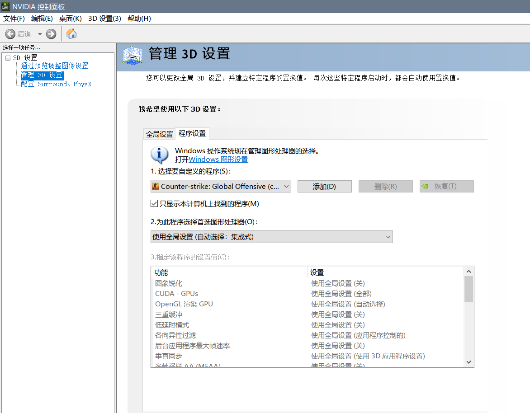Select 管理 3D 设置 in the tree

pos(42,75)
